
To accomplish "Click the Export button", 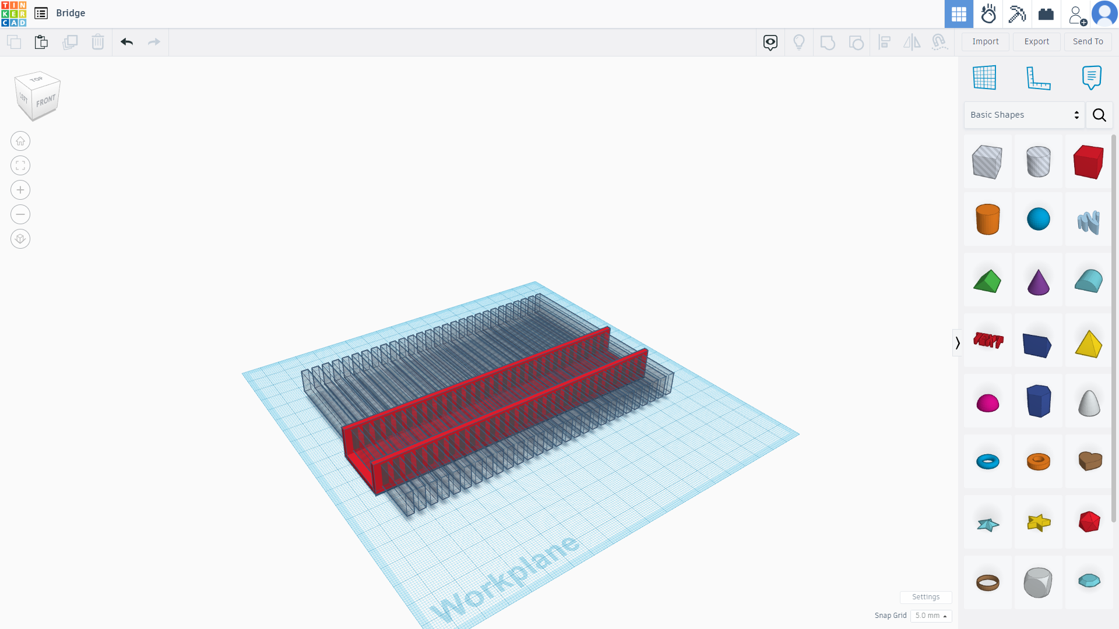I will 1036,41.
